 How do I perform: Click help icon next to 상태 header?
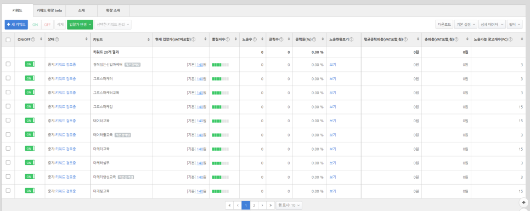tap(57, 39)
